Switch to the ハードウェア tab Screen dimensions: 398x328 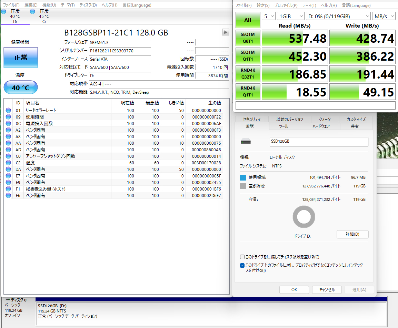pos(321,126)
